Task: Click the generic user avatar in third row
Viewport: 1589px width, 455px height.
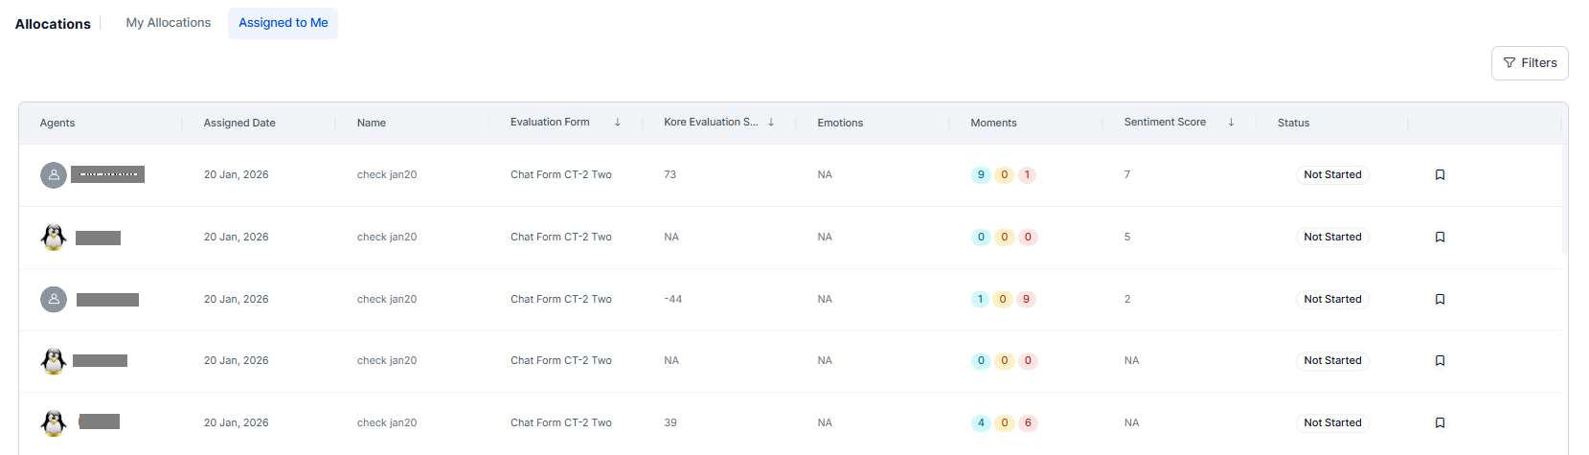Action: (x=54, y=300)
